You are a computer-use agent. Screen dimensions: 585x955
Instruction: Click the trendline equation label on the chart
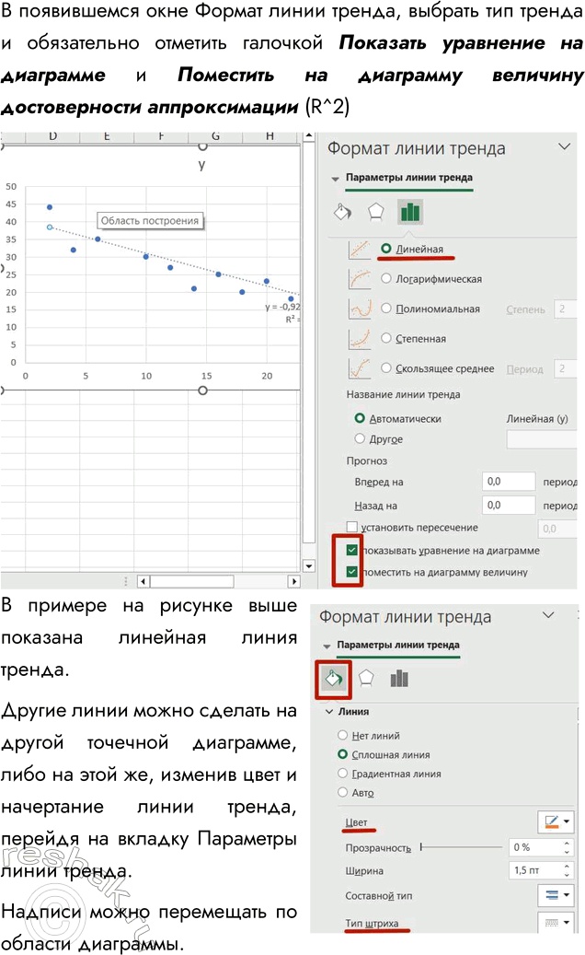[283, 307]
